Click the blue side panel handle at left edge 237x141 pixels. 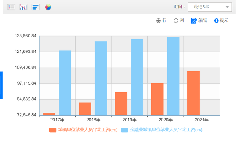[1, 85]
